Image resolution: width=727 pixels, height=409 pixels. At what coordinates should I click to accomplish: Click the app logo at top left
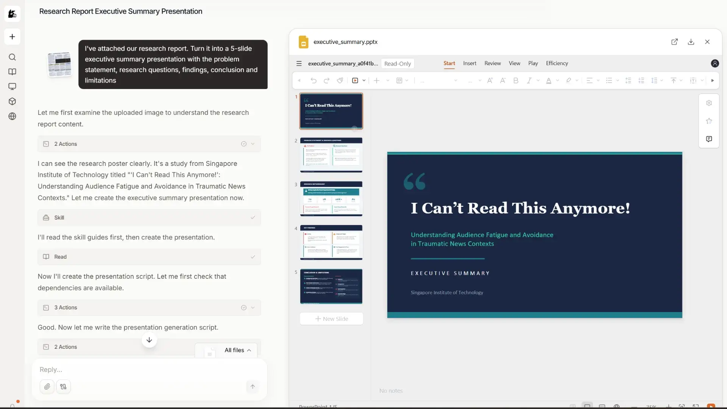click(12, 14)
